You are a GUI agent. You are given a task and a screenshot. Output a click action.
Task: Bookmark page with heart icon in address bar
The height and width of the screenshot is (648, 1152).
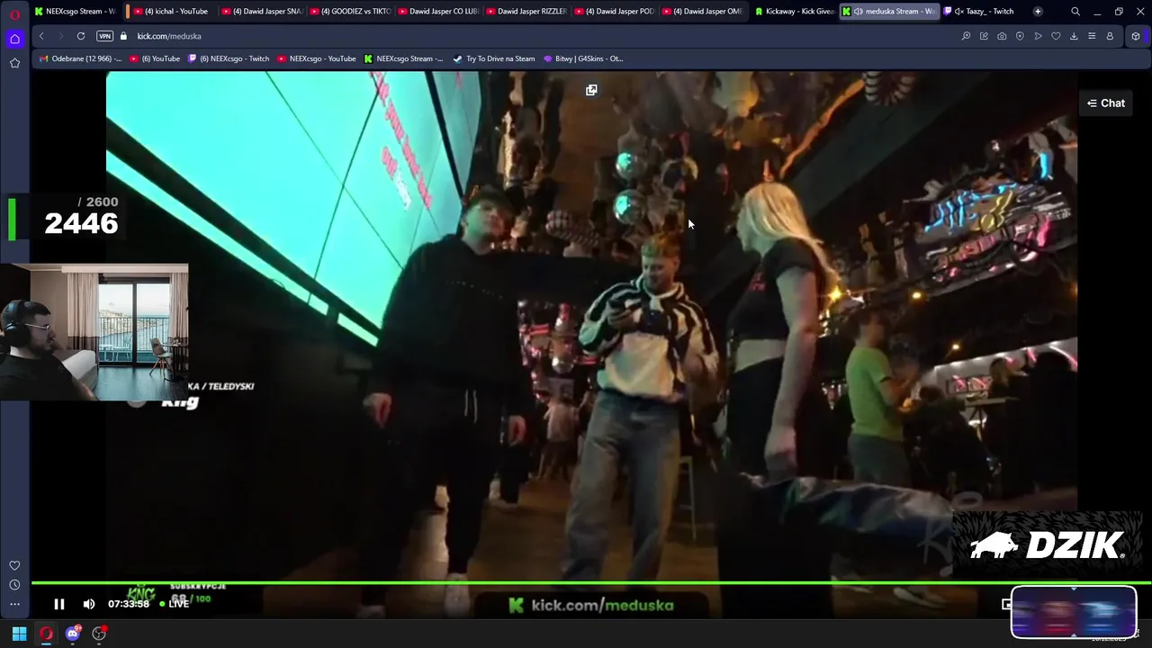pos(1056,36)
